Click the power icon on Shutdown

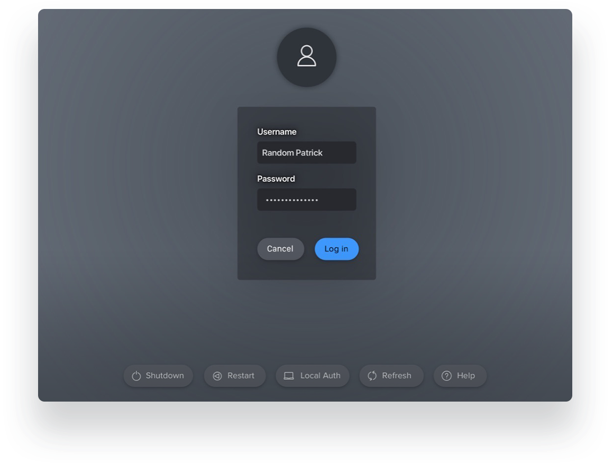click(x=136, y=376)
